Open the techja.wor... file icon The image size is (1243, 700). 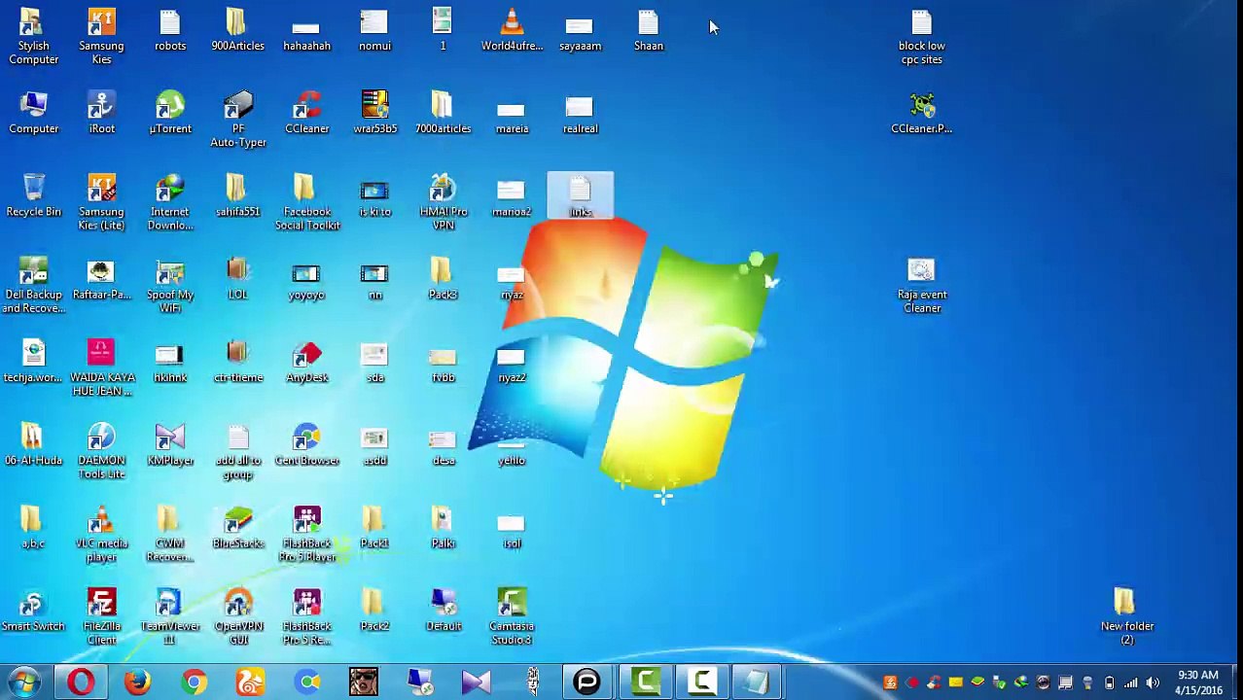(x=33, y=361)
